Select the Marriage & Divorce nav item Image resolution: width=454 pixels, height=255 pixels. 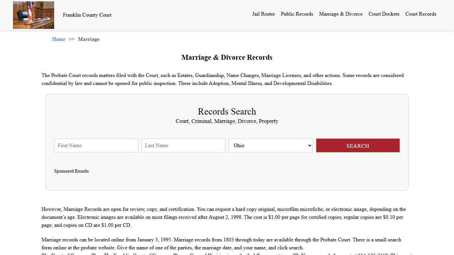coord(341,14)
